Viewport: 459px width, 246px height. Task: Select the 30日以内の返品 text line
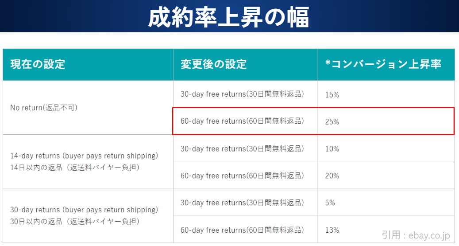click(x=74, y=221)
